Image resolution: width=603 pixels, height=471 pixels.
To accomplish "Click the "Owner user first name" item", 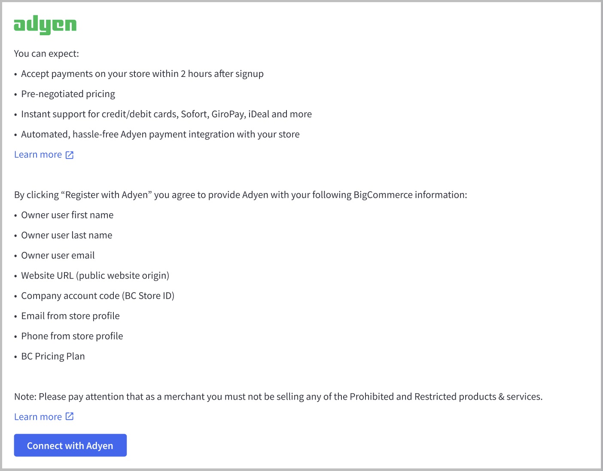I will [x=67, y=215].
